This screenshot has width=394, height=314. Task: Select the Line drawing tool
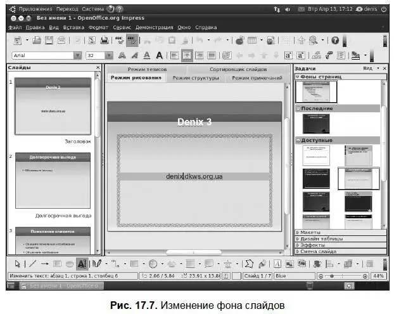tap(32, 264)
